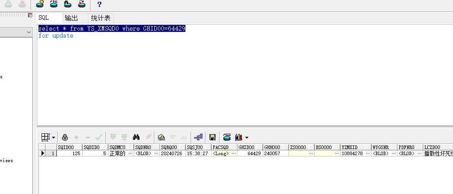Click the disabled Commit toolbar icon
Screen dimensions: 453x194
pos(8,4)
